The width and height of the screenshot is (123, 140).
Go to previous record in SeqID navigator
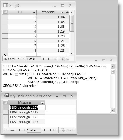coord(24,59)
